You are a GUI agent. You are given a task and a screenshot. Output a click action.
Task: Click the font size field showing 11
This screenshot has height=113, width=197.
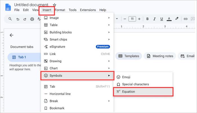coord(132,19)
